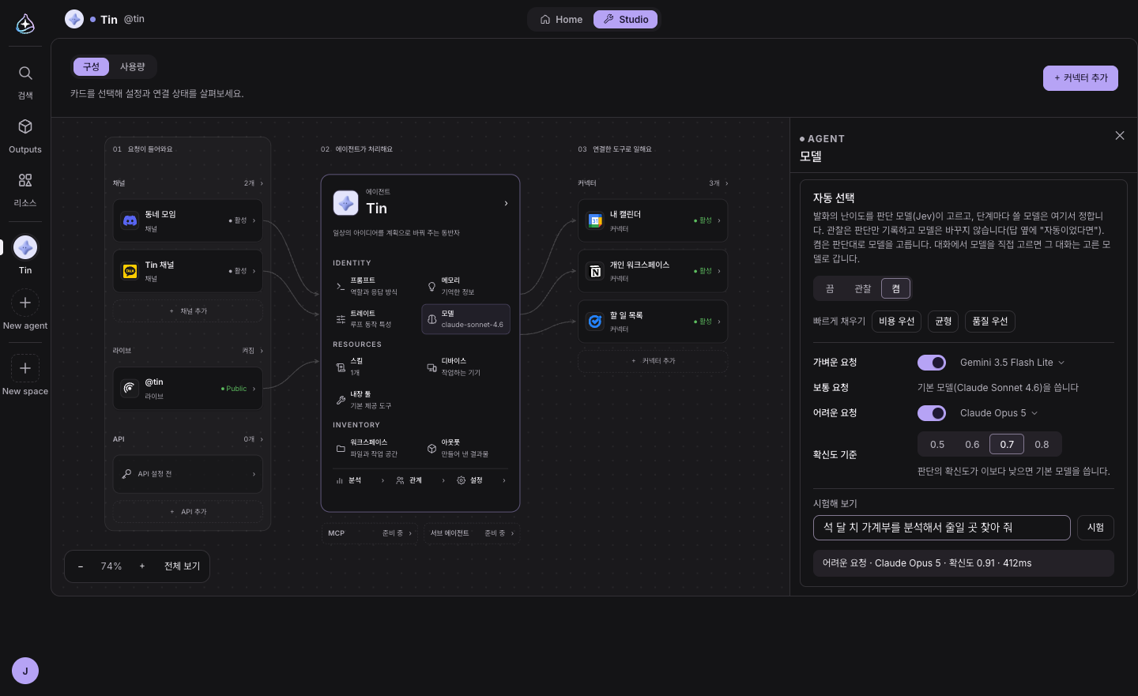The width and height of the screenshot is (1138, 696).
Task: Select the Tin agent avatar in sidebar
Action: (25, 247)
